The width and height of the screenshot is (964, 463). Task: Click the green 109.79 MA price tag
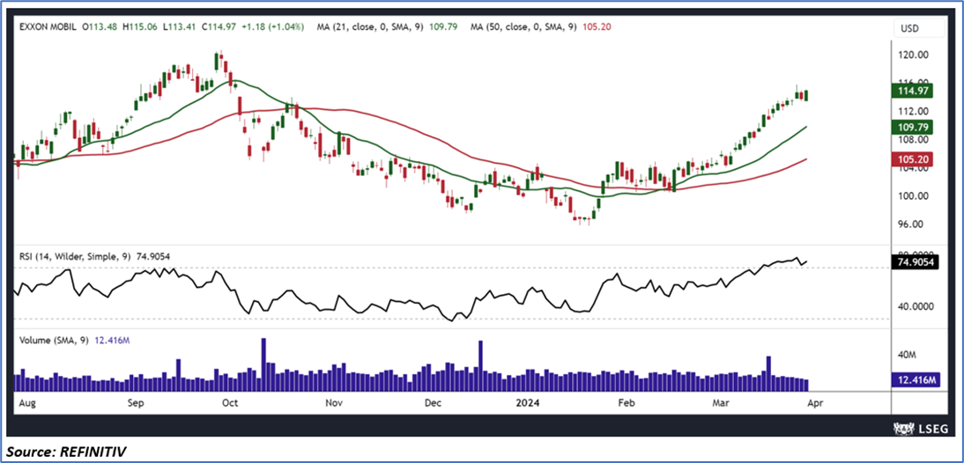click(912, 128)
